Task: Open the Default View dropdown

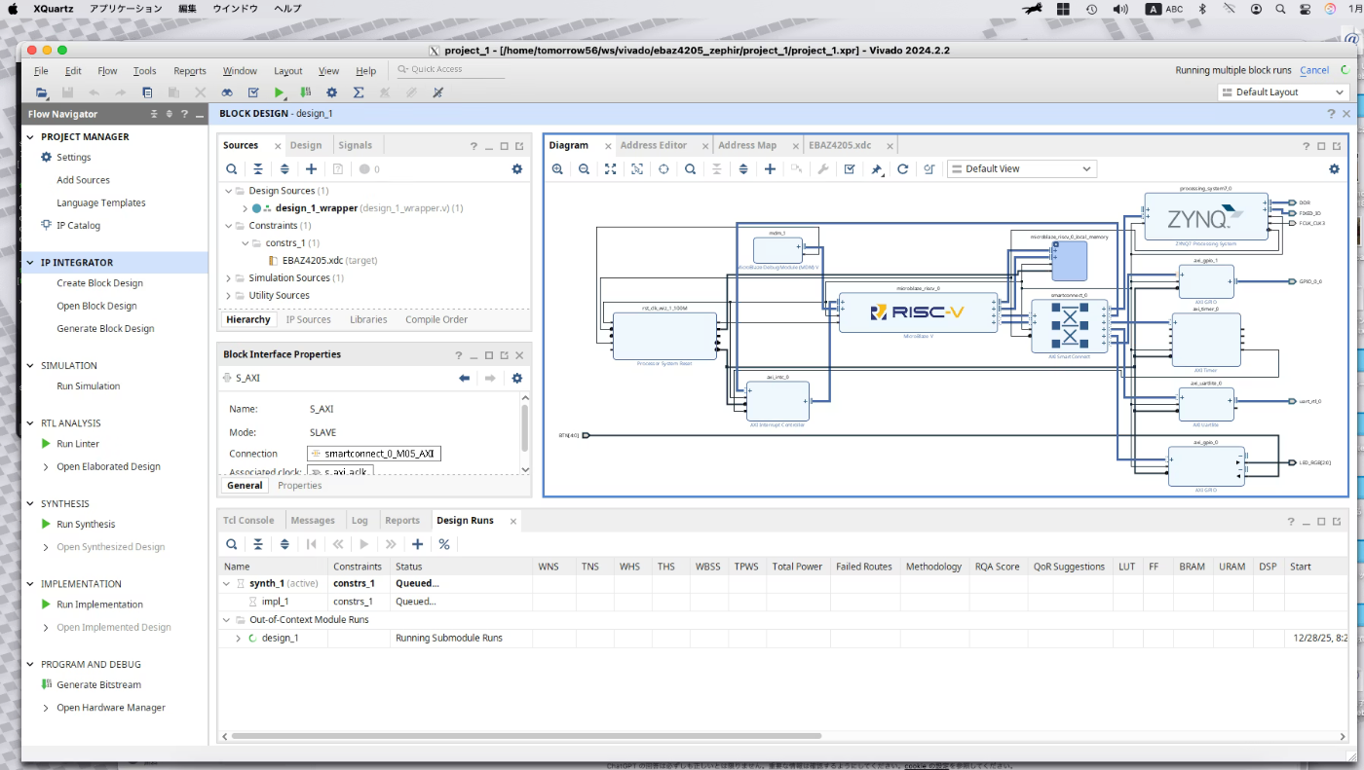Action: click(x=1022, y=168)
